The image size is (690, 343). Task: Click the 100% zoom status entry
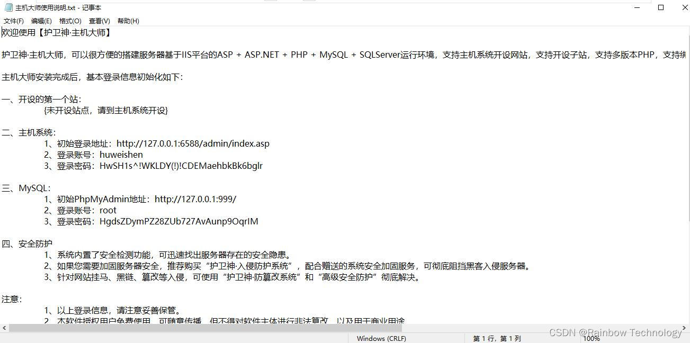click(x=592, y=338)
